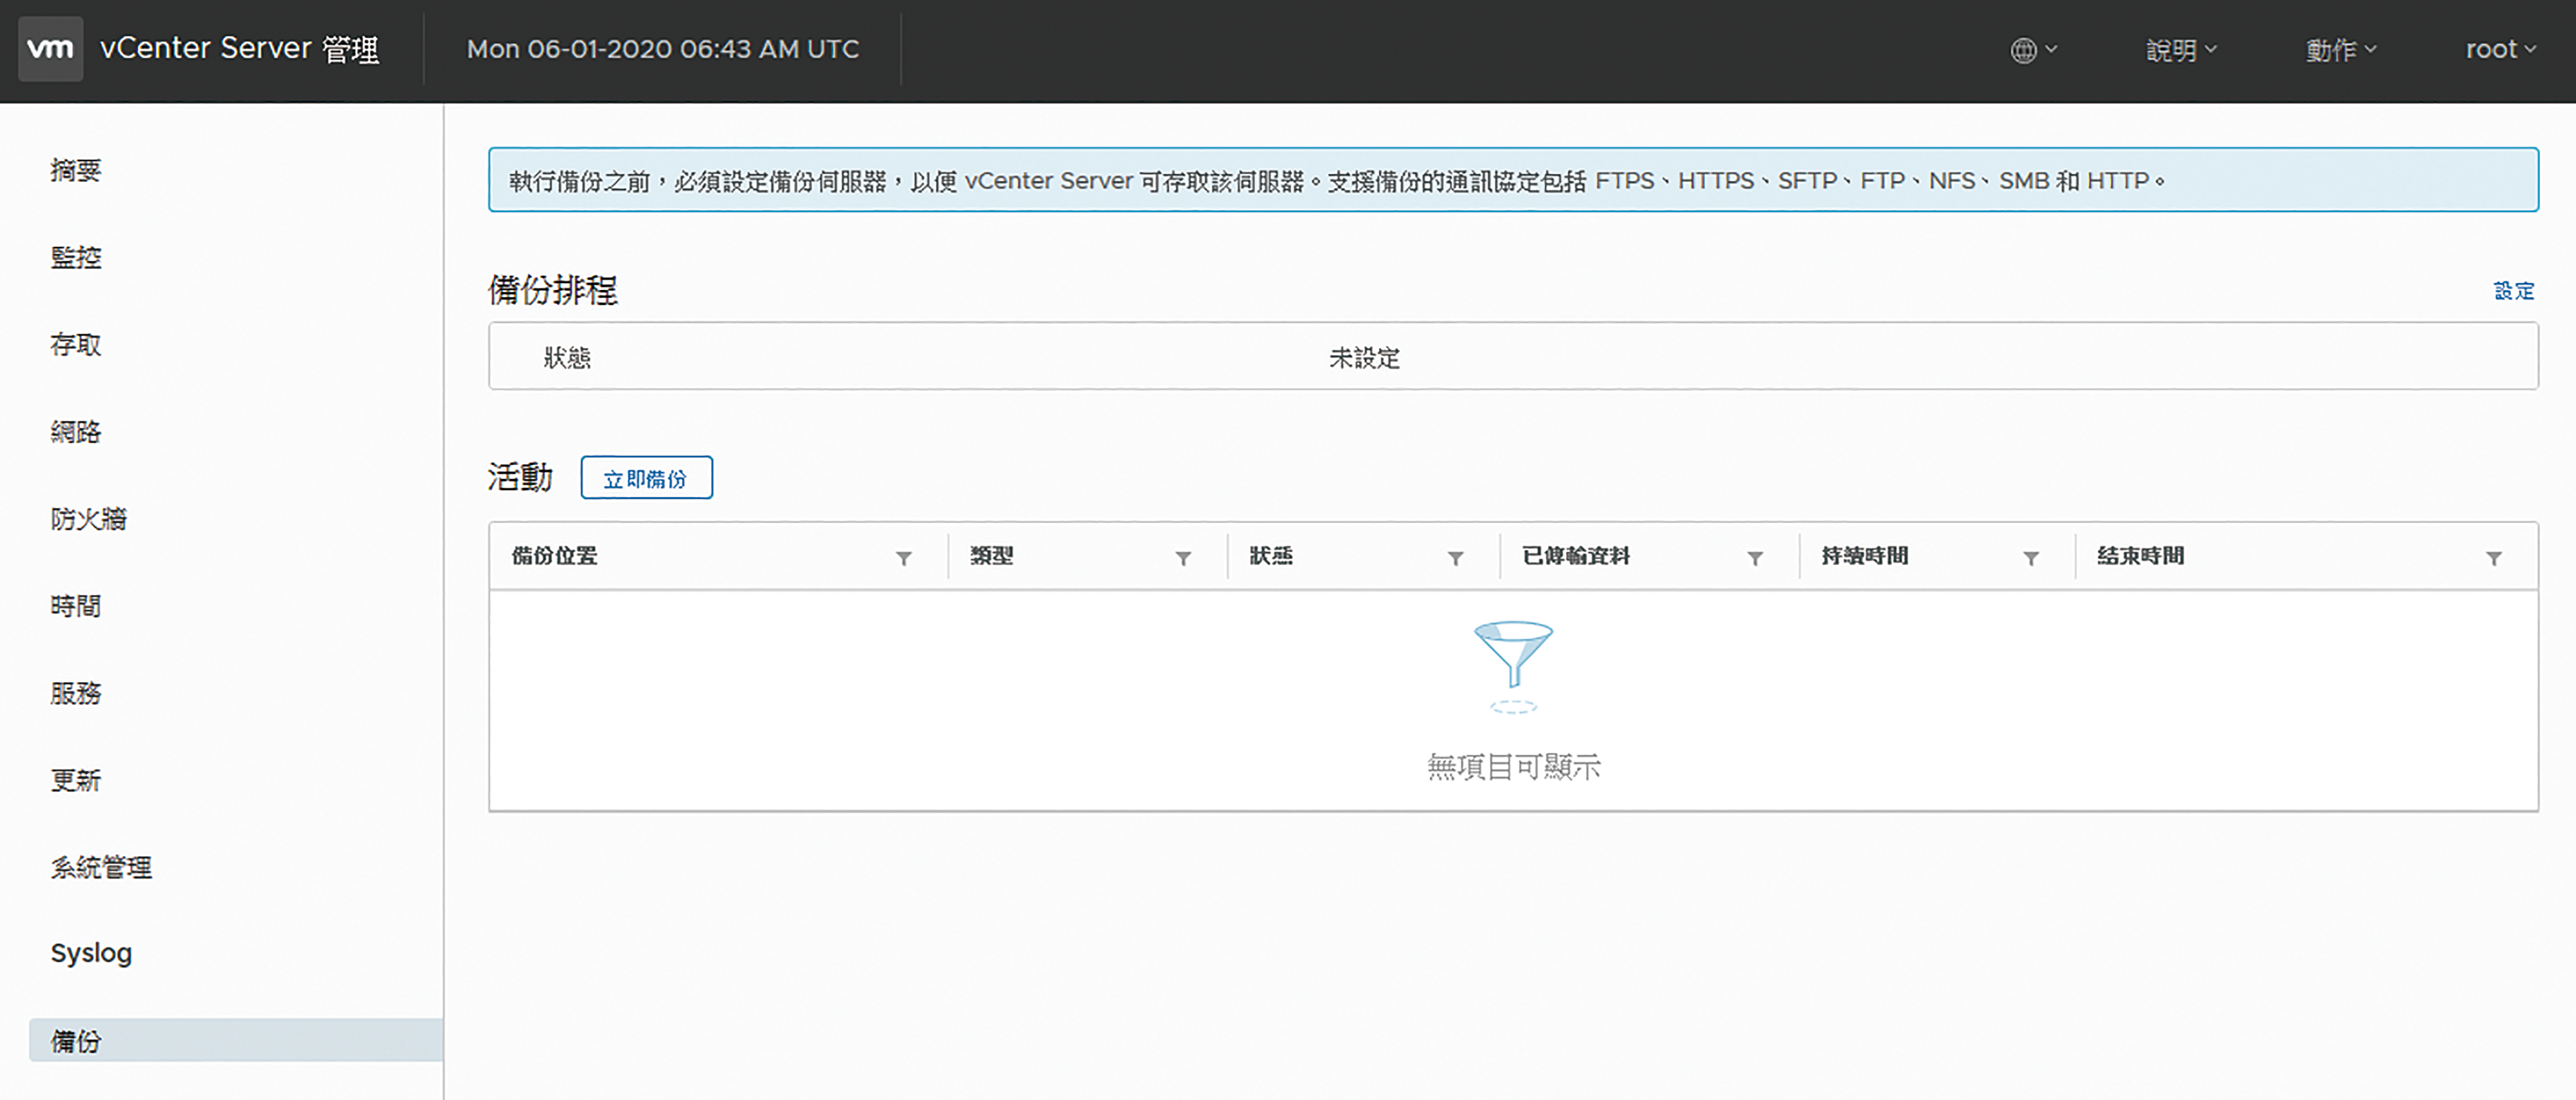Screen dimensions: 2576x1100
Task: Go to 服務 in the sidebar
Action: tap(76, 692)
